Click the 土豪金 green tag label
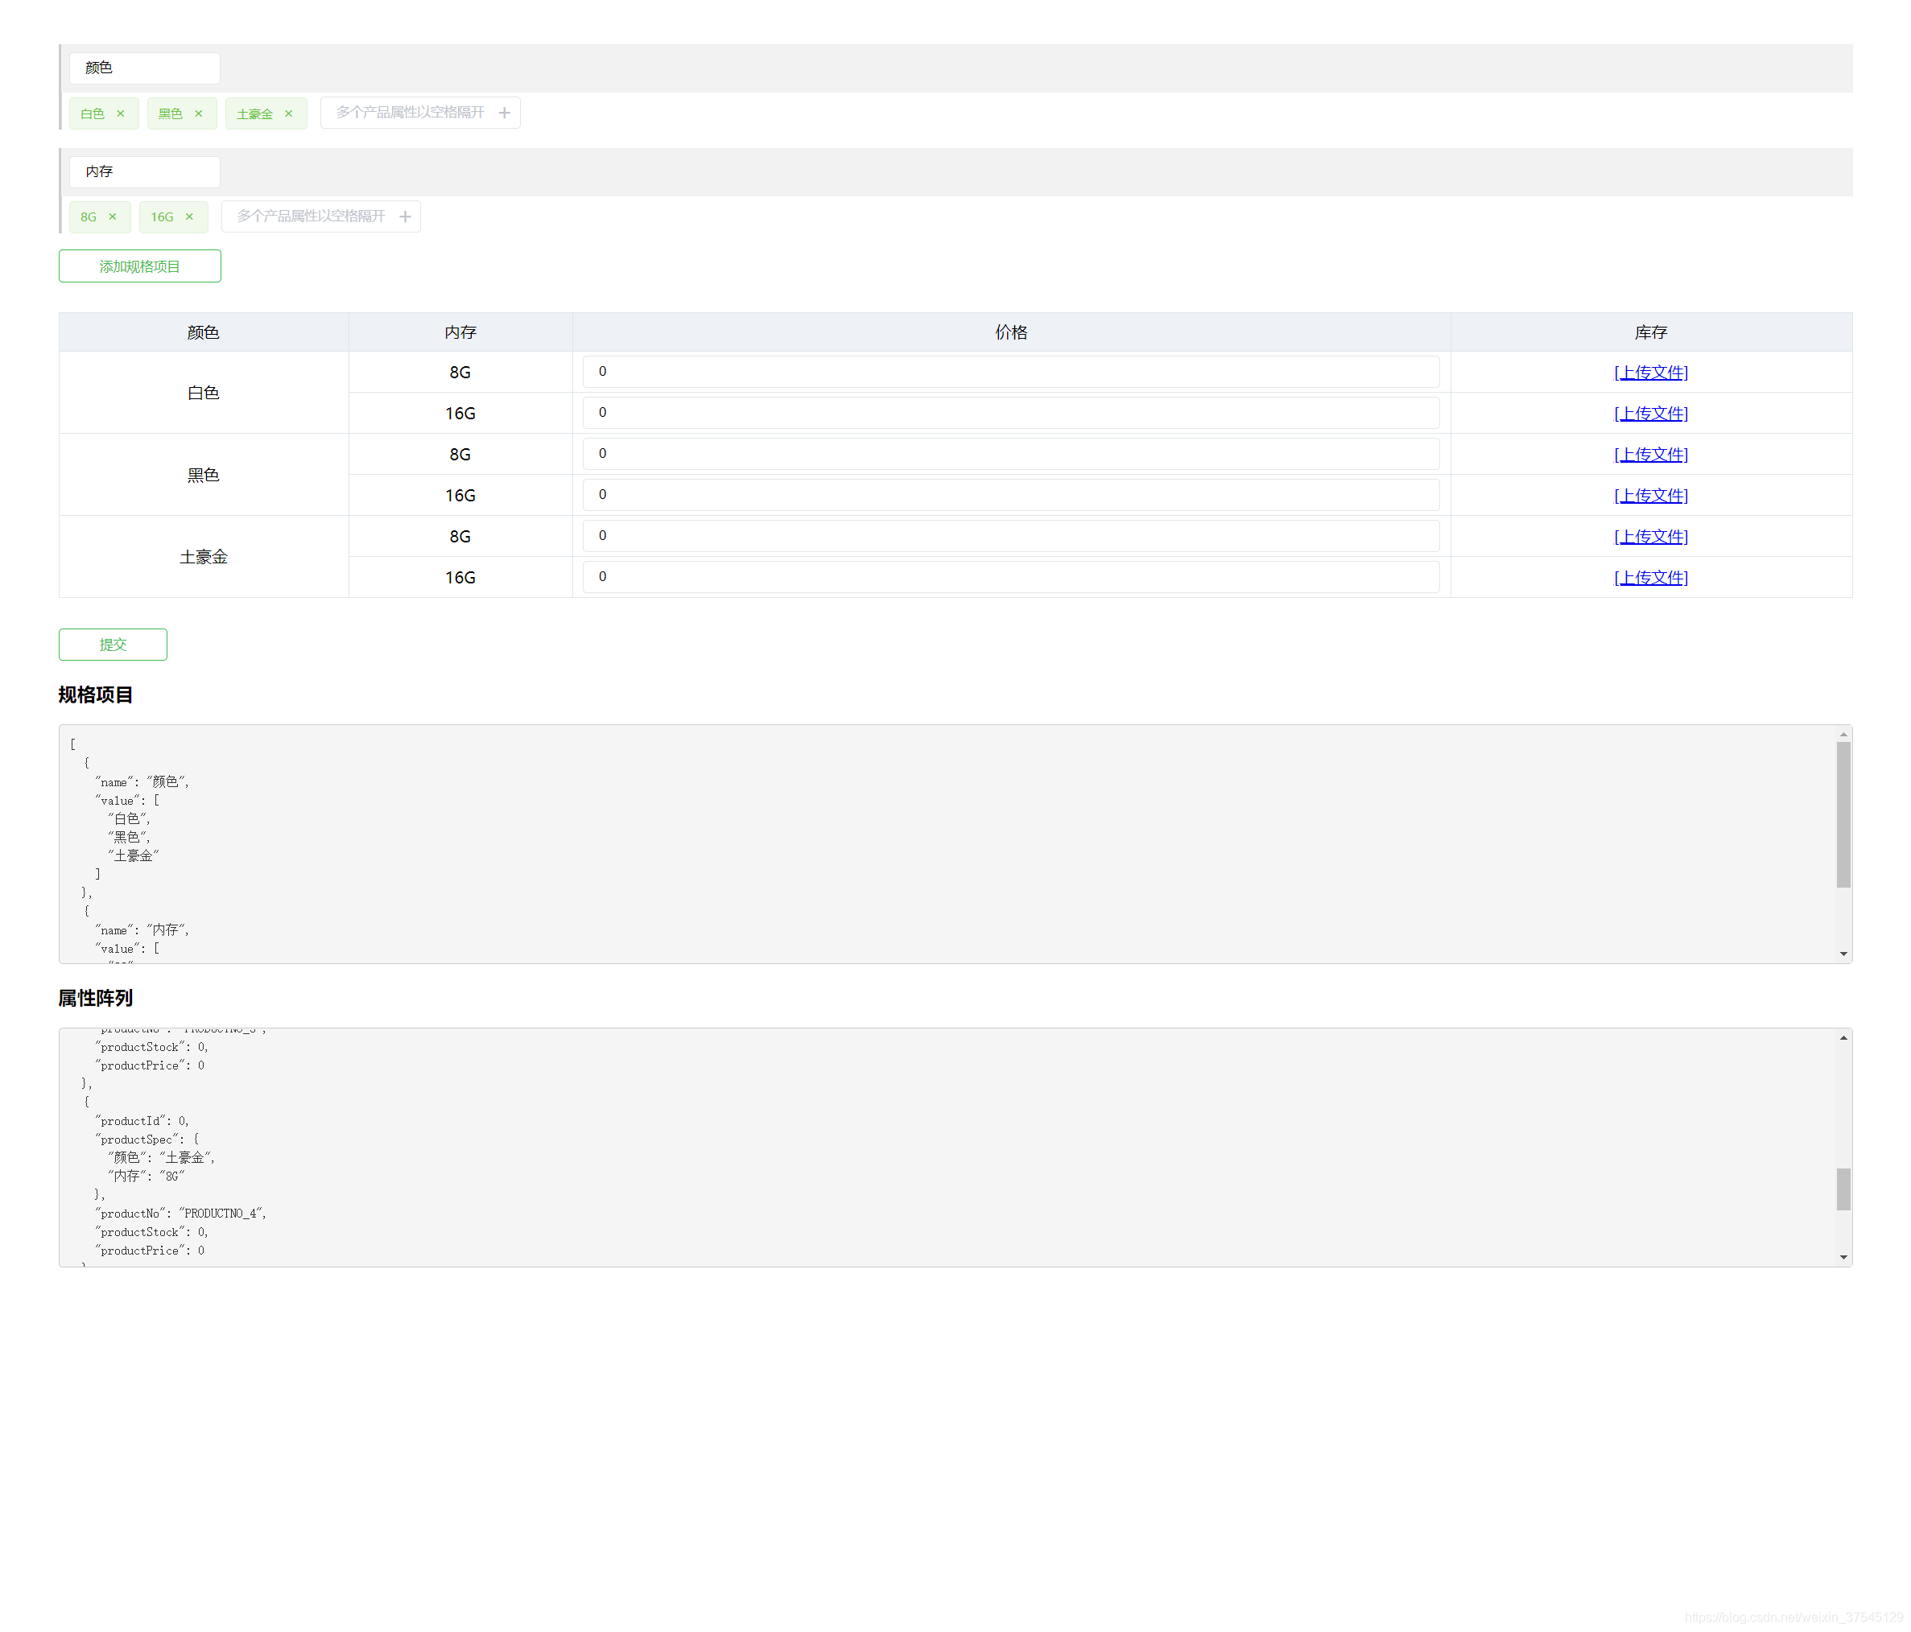Viewport: 1911px width, 1632px height. [x=254, y=113]
